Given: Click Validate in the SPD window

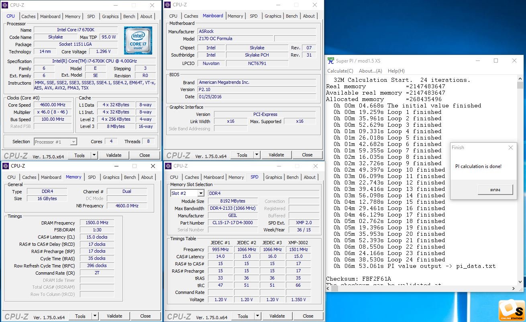Looking at the screenshot, I should click(x=277, y=316).
